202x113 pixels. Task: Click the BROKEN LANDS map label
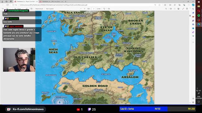pos(136,22)
